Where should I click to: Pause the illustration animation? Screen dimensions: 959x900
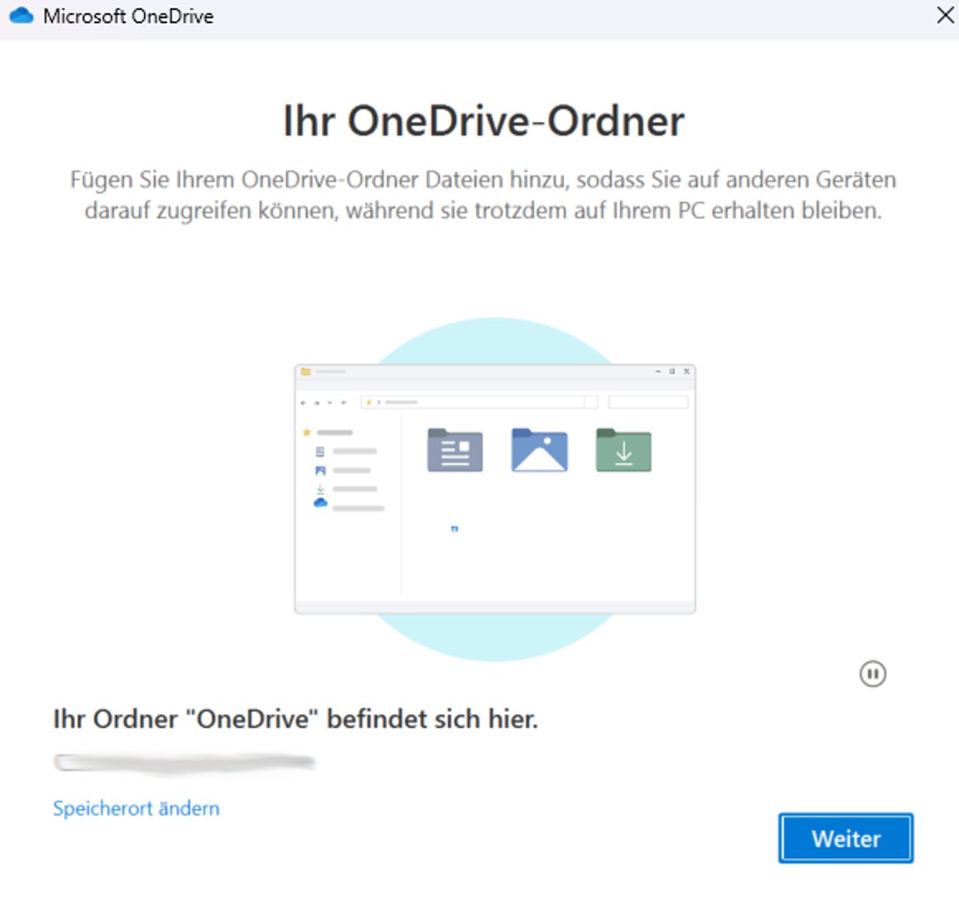(872, 674)
